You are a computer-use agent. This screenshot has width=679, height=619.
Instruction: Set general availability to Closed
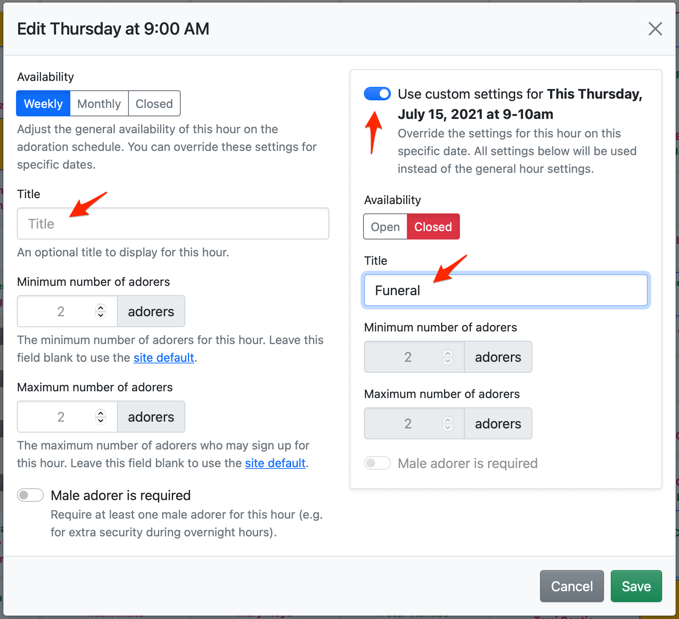tap(154, 104)
